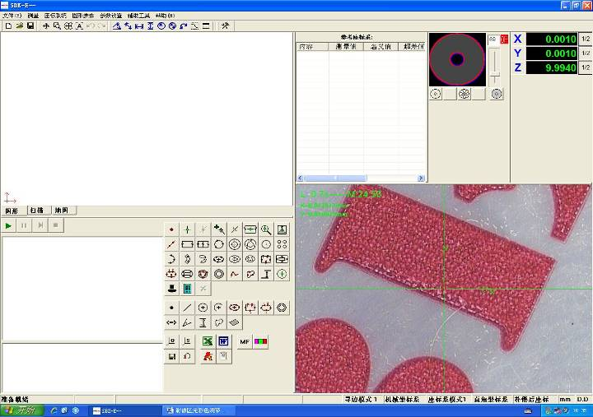The image size is (593, 417).
Task: Click the dotted ring light button under preview
Action: (436, 94)
